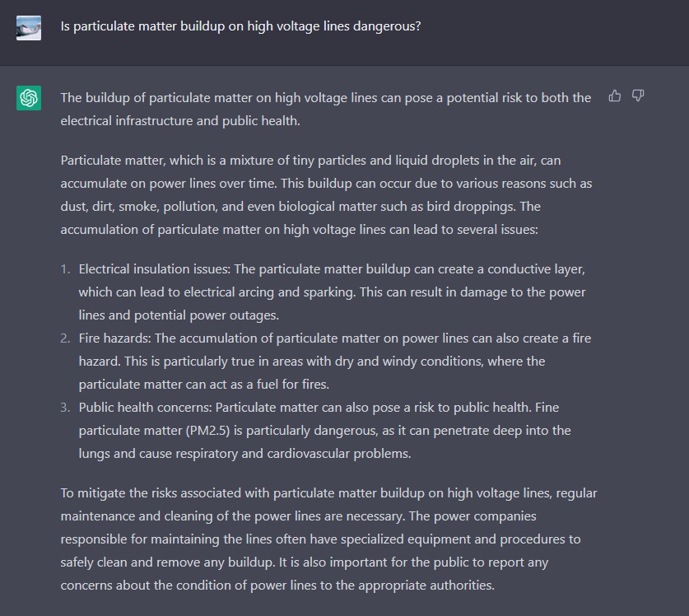Click the paragraph starting 'Particulate matter, which is'
Viewport: 689px width, 616px height.
pos(326,194)
